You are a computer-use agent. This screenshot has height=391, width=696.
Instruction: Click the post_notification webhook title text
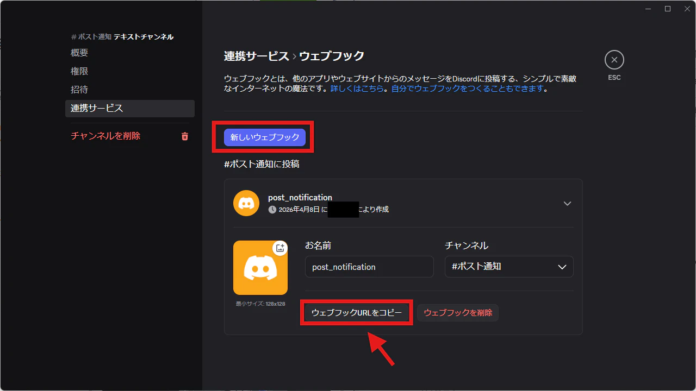pos(300,197)
